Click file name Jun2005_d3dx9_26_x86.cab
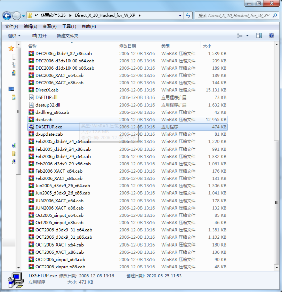 (x=62, y=193)
